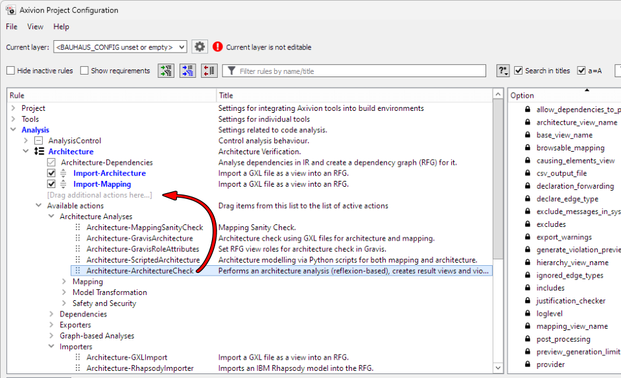This screenshot has width=621, height=378.
Task: Expand the Project tree node
Action: (x=13, y=108)
